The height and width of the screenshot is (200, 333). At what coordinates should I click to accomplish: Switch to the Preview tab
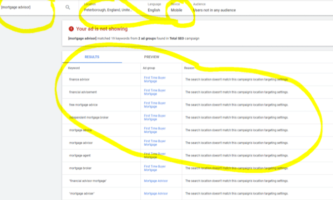pos(152,57)
